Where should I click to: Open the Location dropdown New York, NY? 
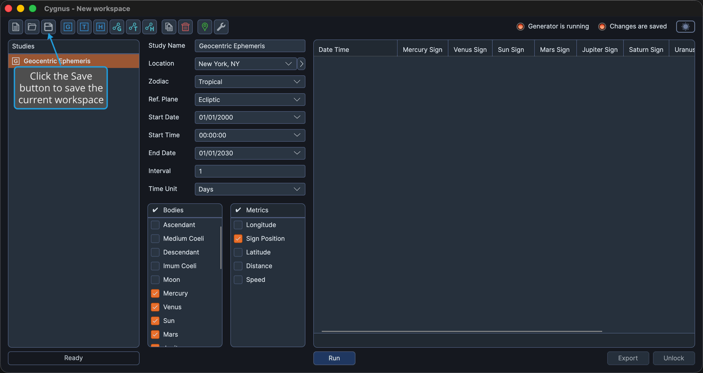(x=245, y=64)
